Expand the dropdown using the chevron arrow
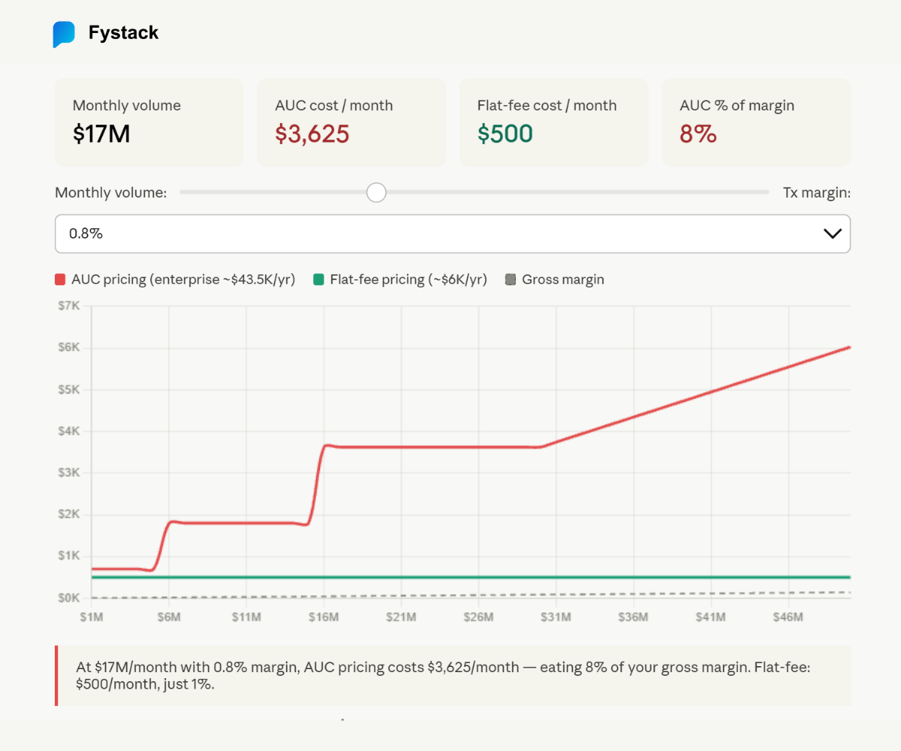901x751 pixels. (832, 234)
